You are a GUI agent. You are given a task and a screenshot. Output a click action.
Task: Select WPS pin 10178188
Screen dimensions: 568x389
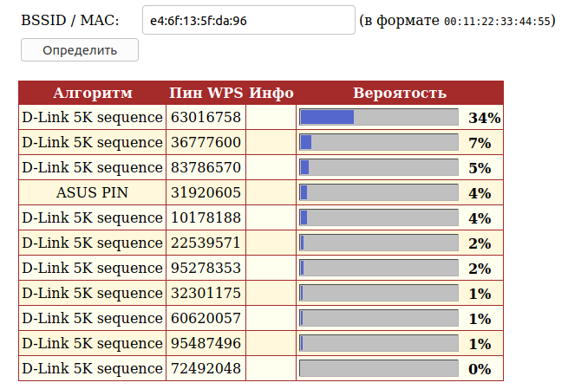(206, 217)
